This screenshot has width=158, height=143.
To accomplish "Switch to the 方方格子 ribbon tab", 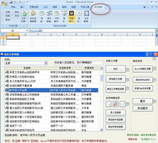I will tap(99, 7).
